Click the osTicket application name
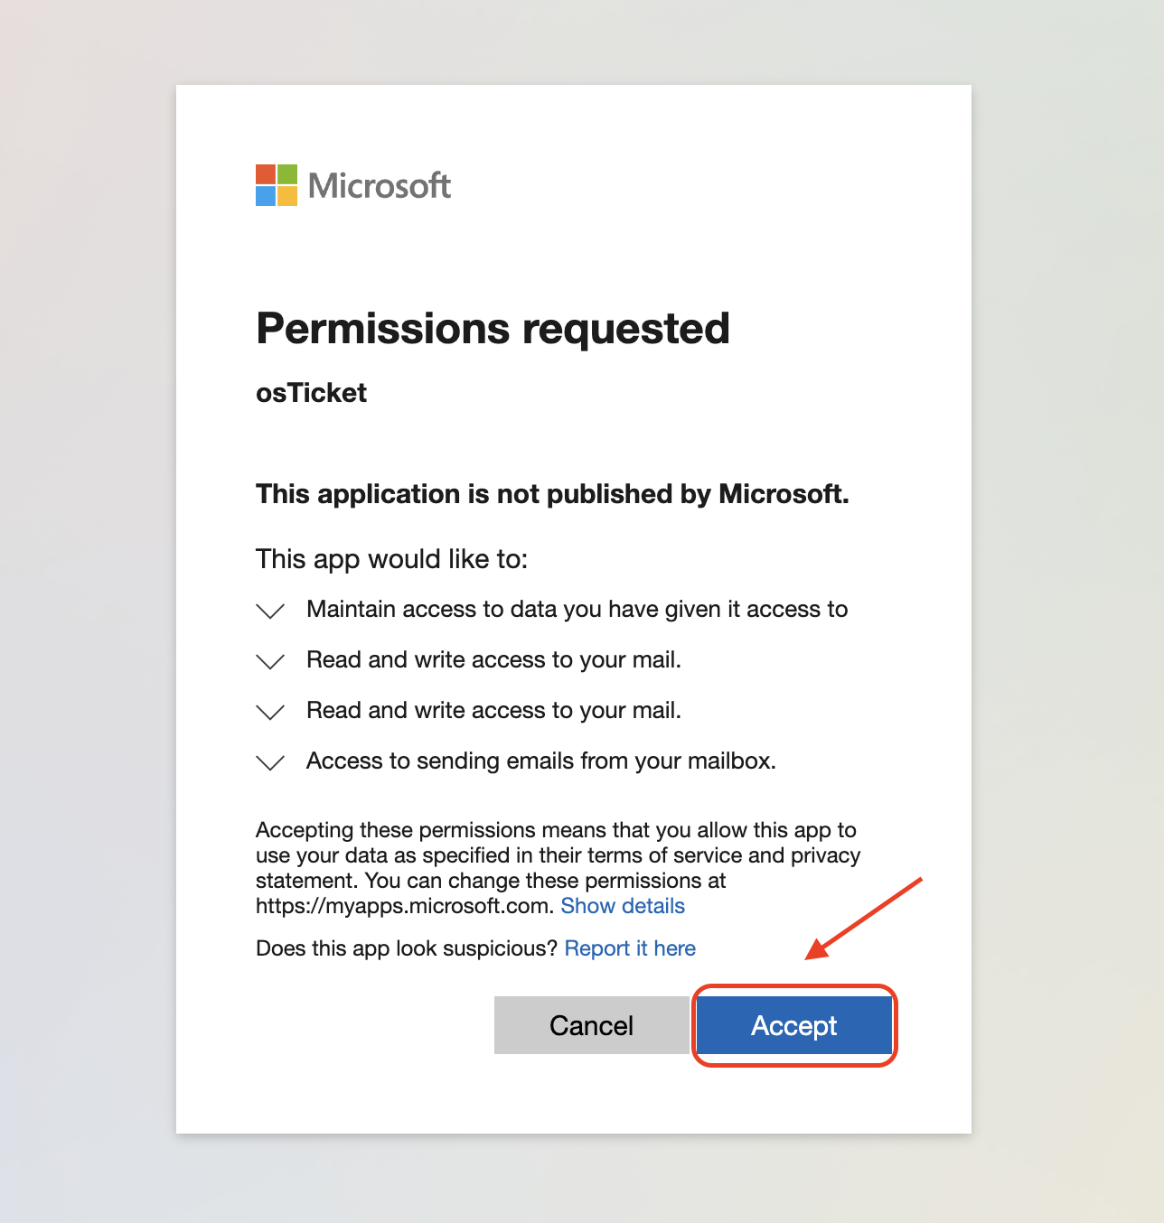Screen dimensions: 1164x1223 (311, 393)
